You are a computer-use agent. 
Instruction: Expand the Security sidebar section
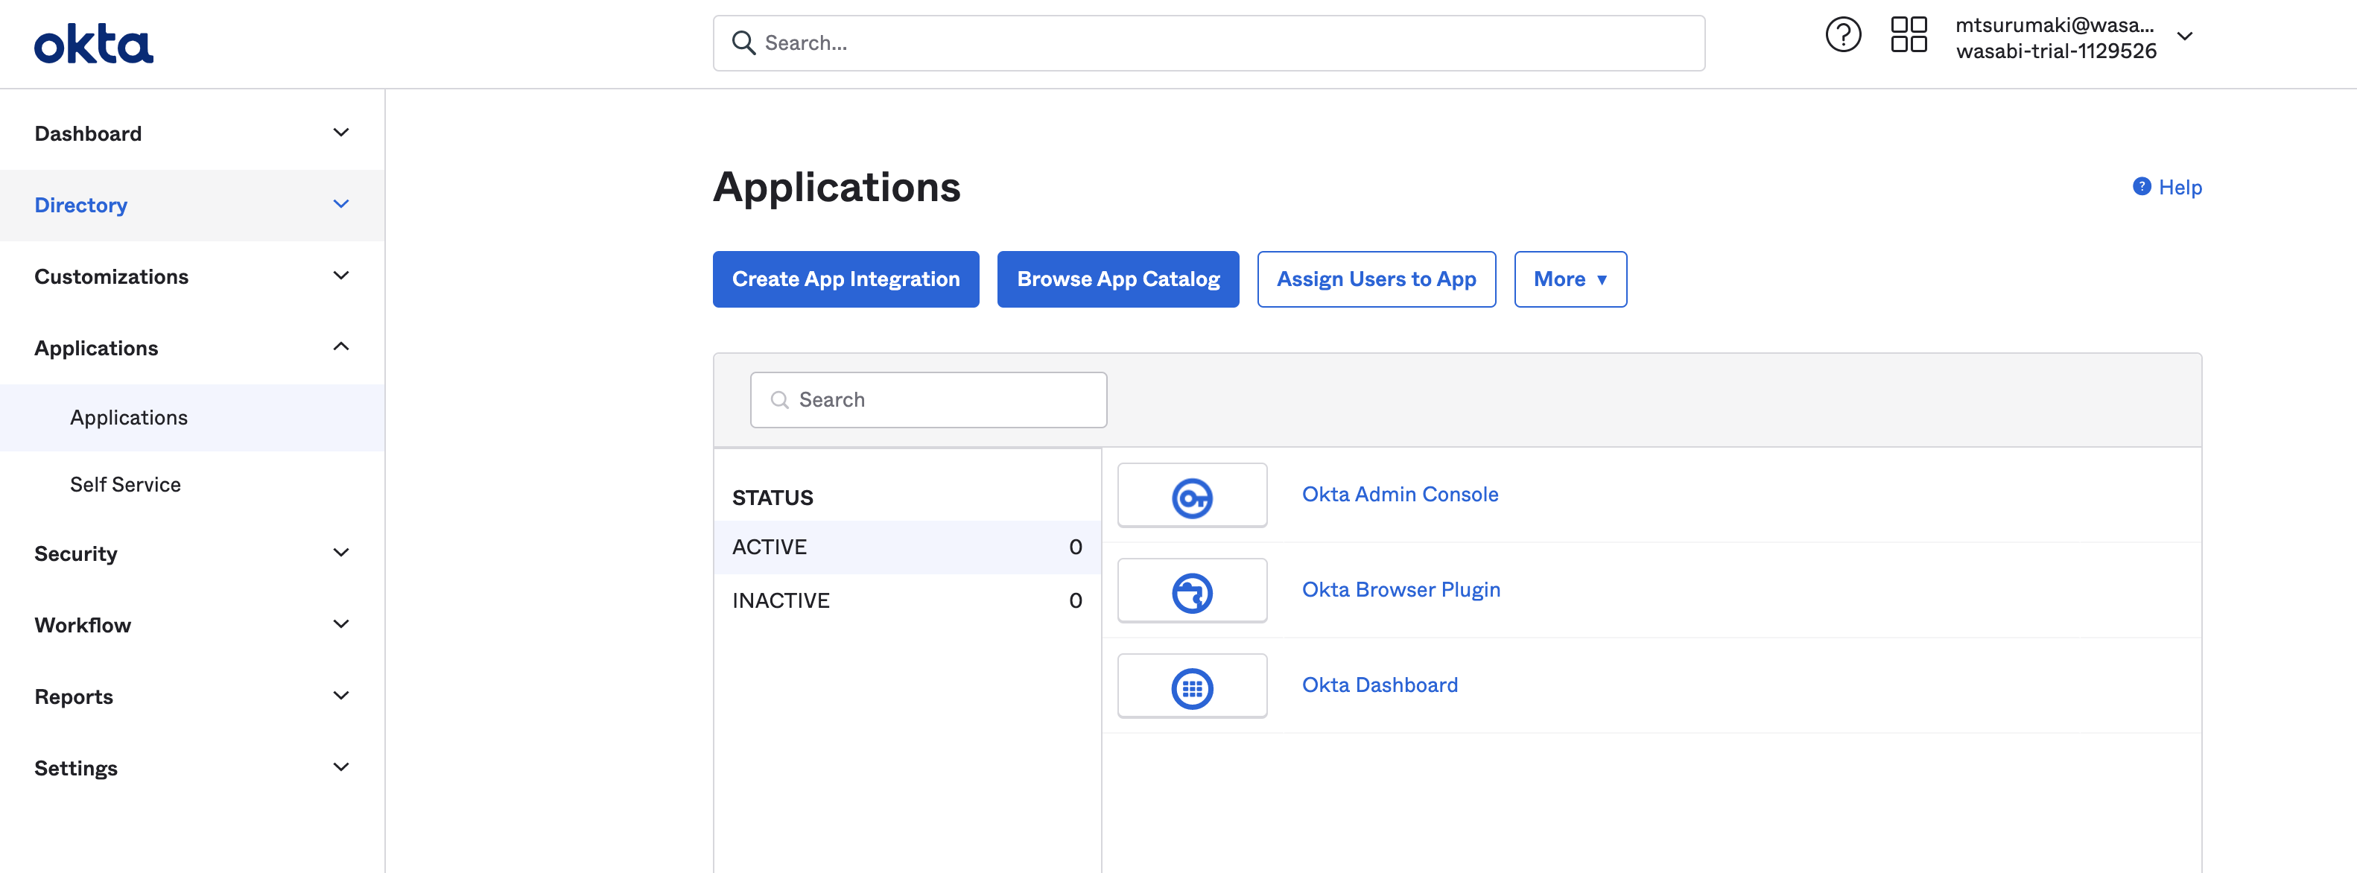(340, 553)
